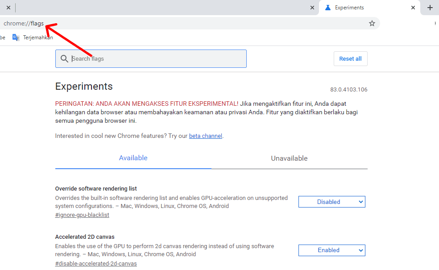The height and width of the screenshot is (270, 439).
Task: Click the Google Translate icon beside Terjemahkan
Action: 16,37
